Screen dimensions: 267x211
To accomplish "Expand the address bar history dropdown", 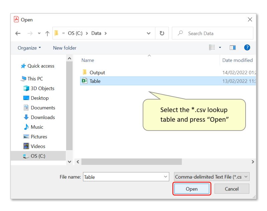I will tap(149, 33).
